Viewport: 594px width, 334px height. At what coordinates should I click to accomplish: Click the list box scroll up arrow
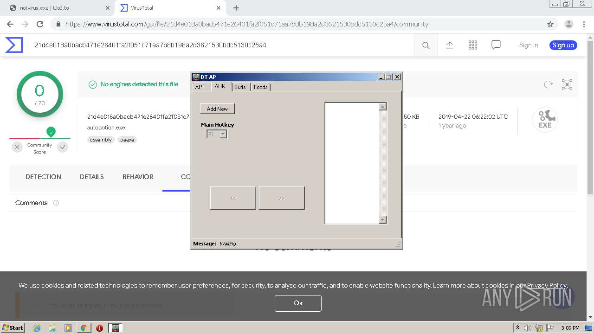(383, 107)
